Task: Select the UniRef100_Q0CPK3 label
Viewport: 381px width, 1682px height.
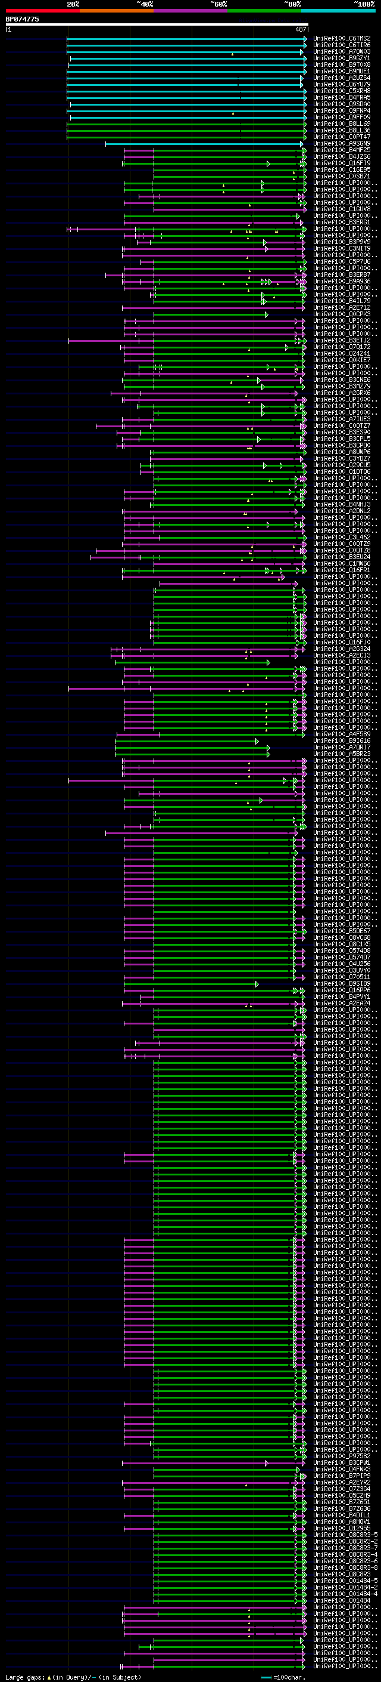Action: coord(342,314)
